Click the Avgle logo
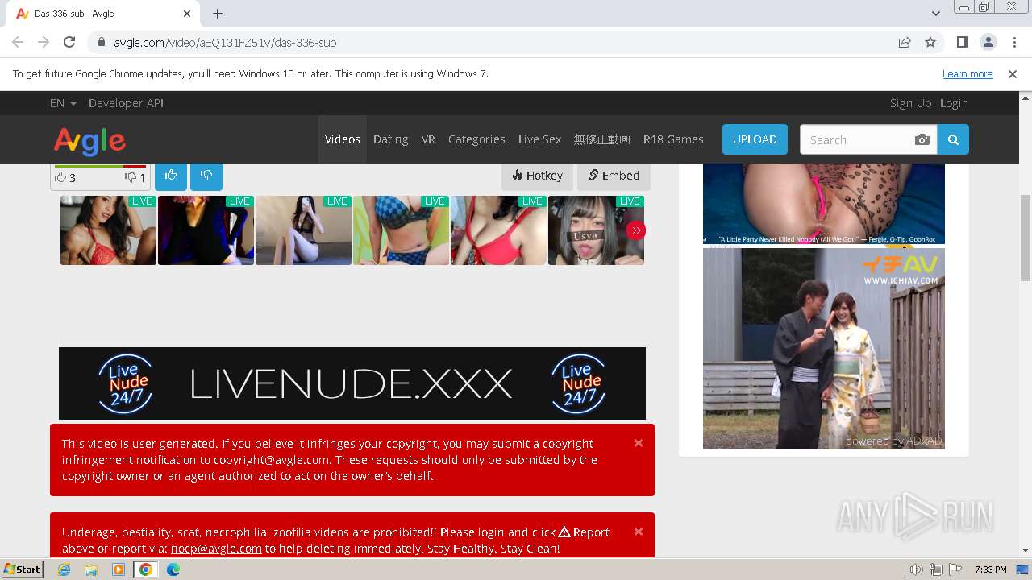Screen dimensions: 1032x580 pyautogui.click(x=89, y=140)
